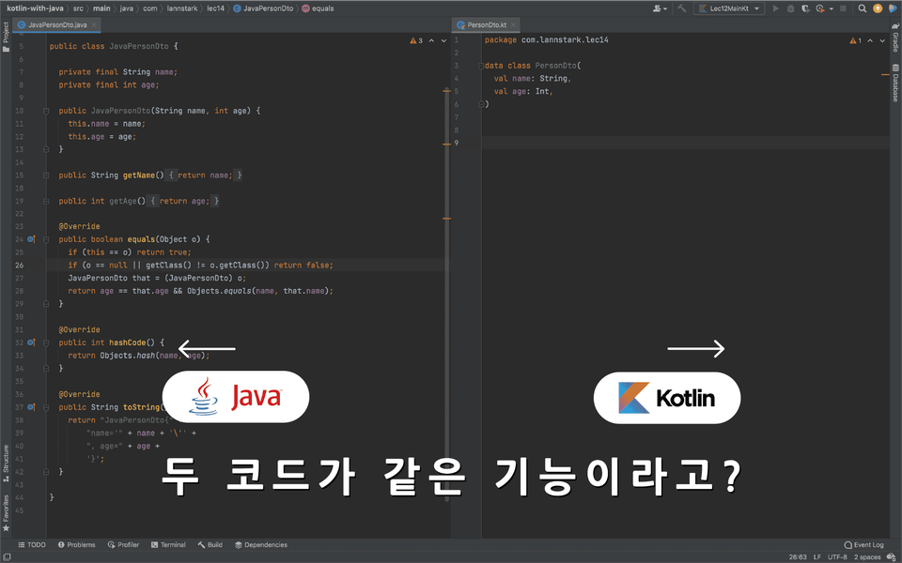Expand the folded getName method

click(46, 175)
